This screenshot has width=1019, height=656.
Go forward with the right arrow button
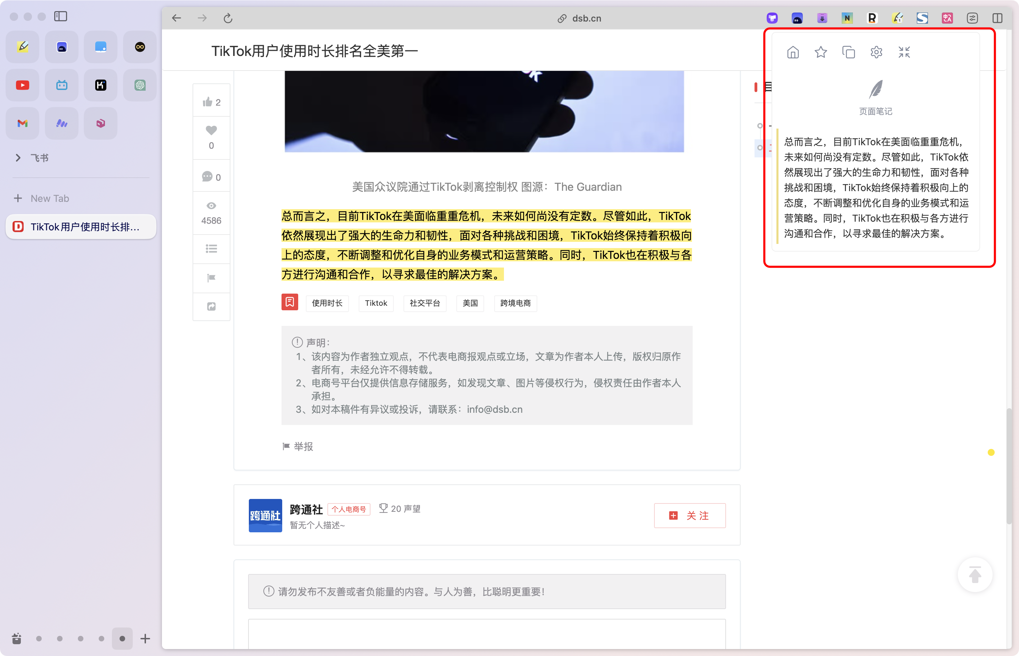click(202, 18)
